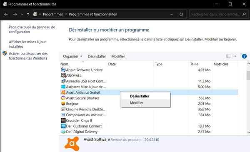Click the Désinstaller toolbar button
Image resolution: width=250 pixels, height=152 pixels.
(x=97, y=56)
